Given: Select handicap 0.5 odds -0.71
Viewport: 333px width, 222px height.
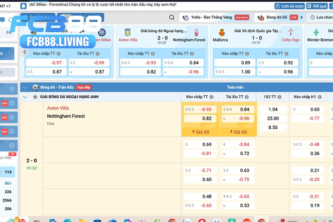Looking at the screenshot, I should click(200, 170).
